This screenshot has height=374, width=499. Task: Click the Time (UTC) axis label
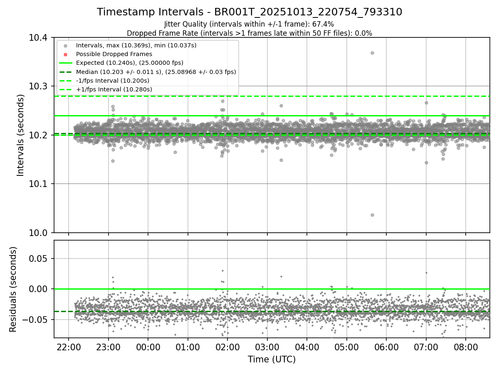click(272, 359)
